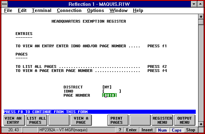Click the PRESS f1 text
The image size is (205, 134).
tap(157, 46)
